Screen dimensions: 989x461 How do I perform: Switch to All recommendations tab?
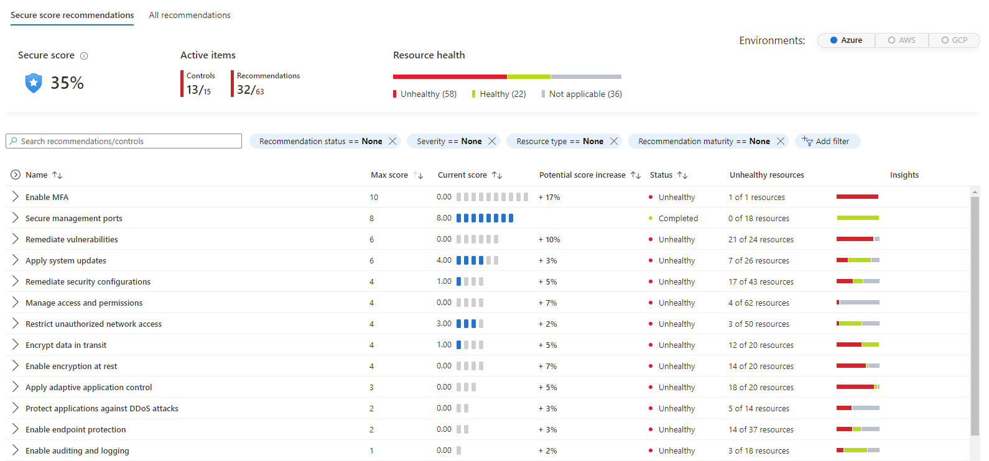pos(190,15)
